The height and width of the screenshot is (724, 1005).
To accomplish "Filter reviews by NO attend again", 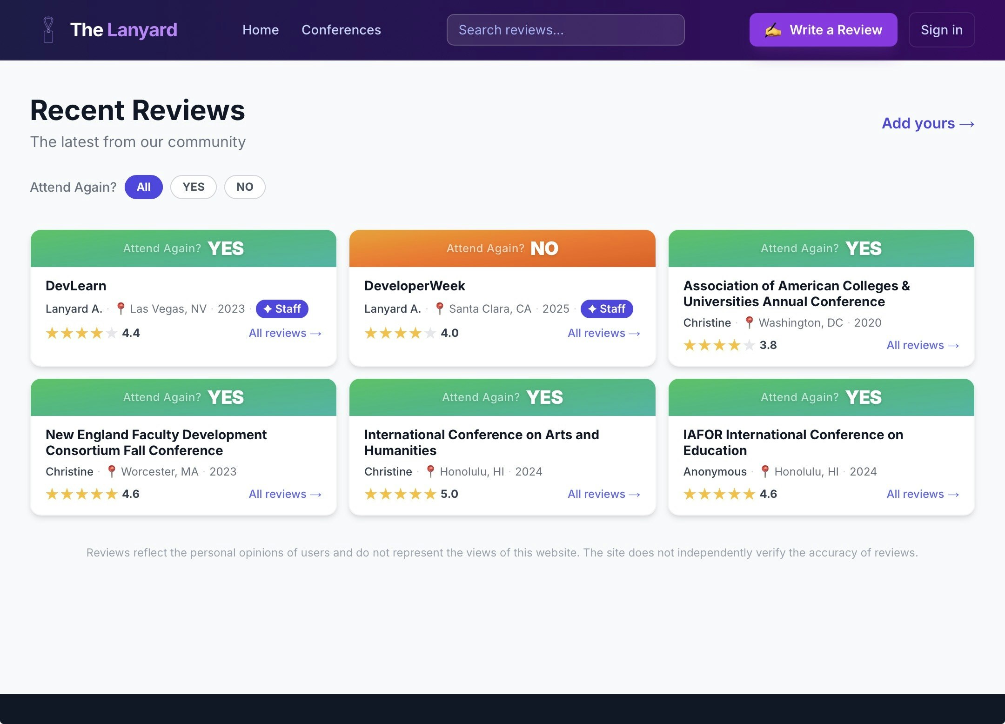I will [x=245, y=187].
